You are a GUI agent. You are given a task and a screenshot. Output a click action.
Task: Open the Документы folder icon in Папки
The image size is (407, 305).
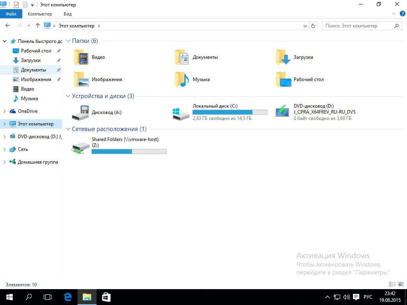(x=181, y=57)
